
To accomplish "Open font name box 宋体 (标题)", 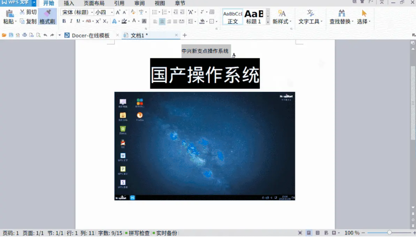I will [77, 12].
